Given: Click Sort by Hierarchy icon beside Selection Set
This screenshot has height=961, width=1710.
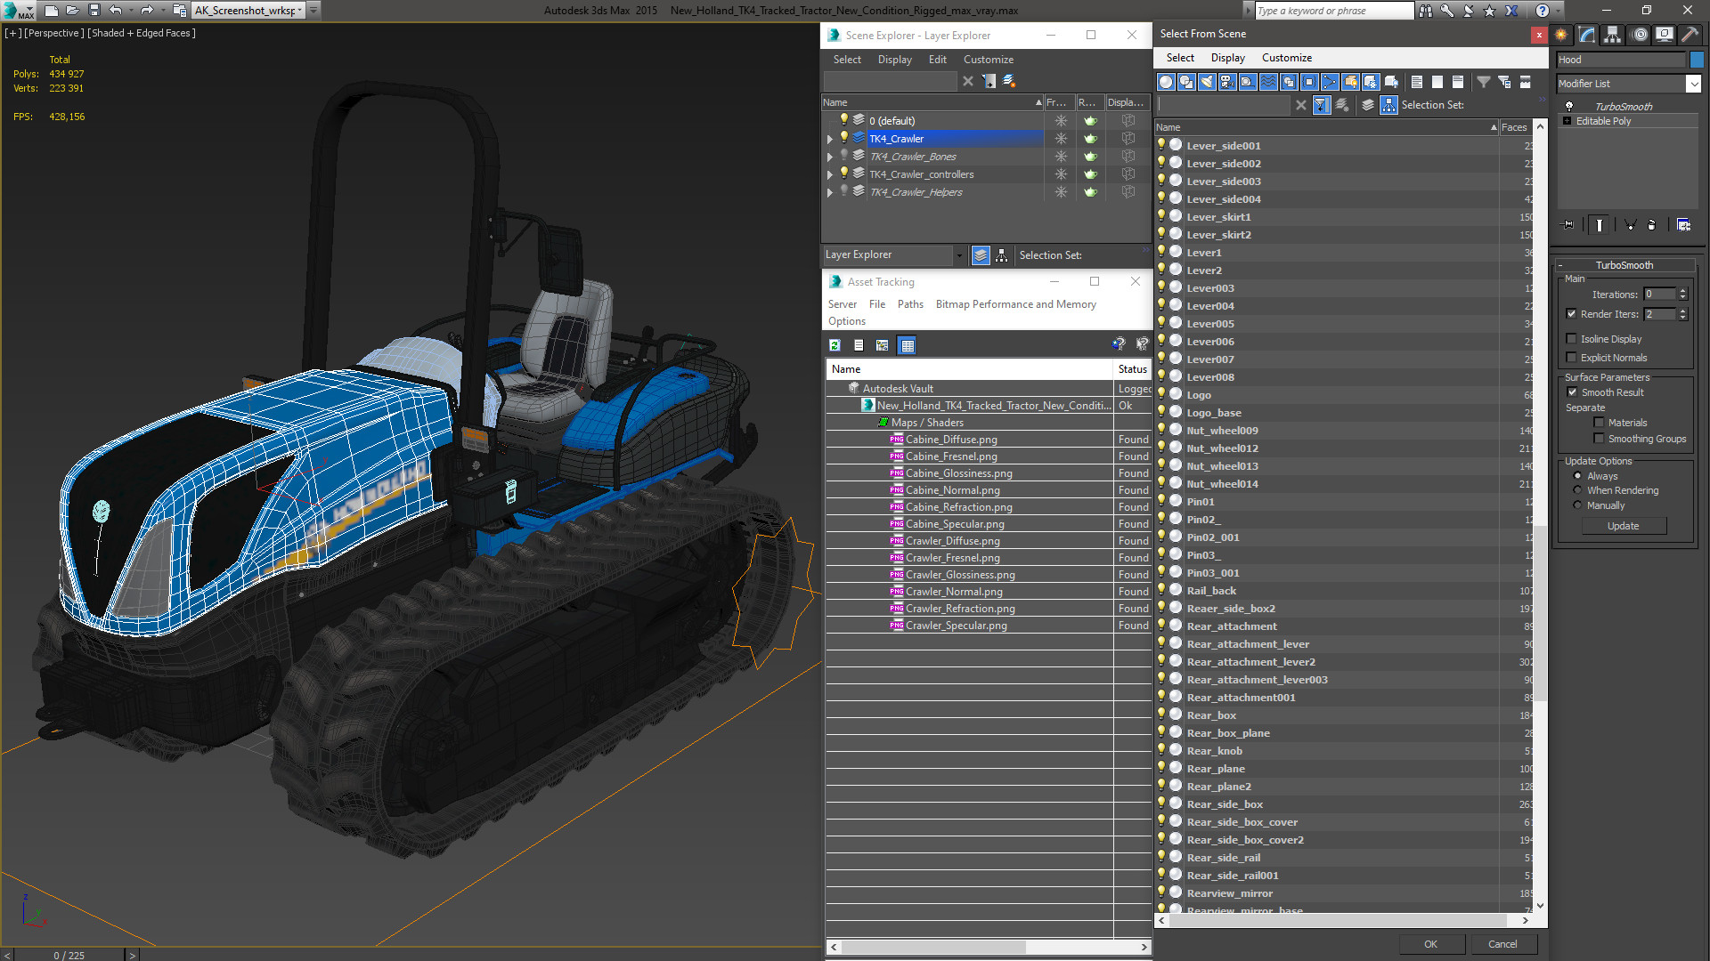Looking at the screenshot, I should [1388, 105].
